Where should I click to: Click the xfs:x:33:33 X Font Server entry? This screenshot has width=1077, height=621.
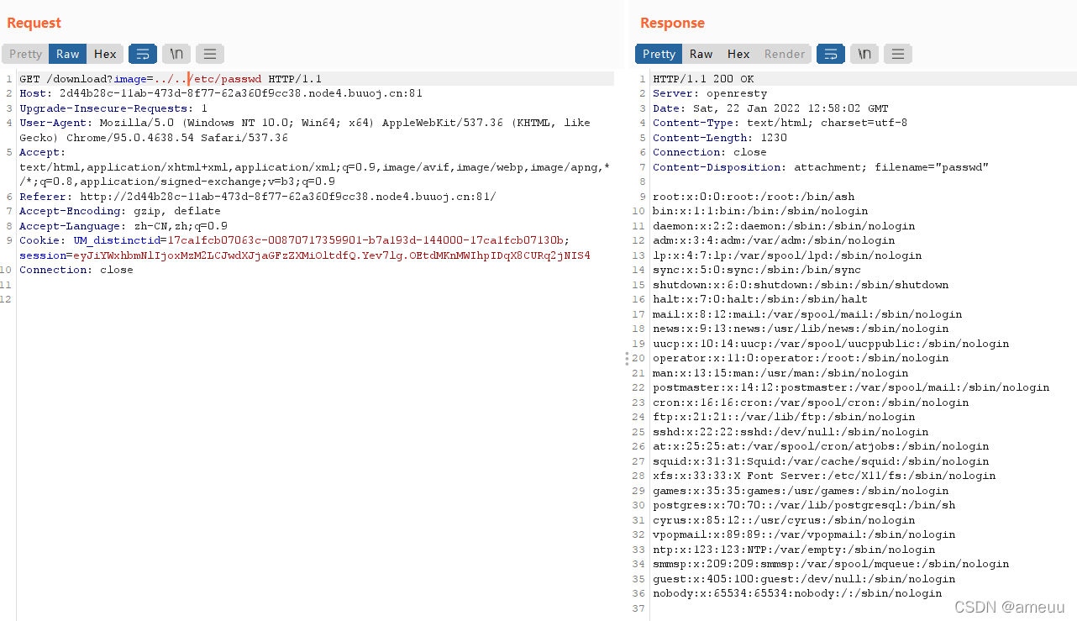[824, 476]
